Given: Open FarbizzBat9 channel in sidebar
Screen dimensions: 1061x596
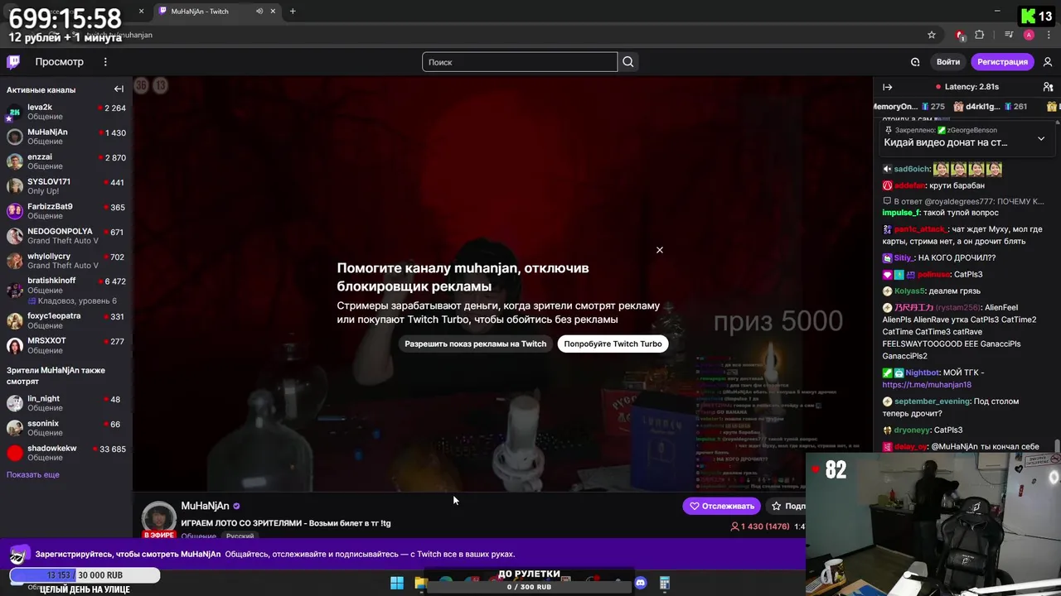Looking at the screenshot, I should [66, 211].
